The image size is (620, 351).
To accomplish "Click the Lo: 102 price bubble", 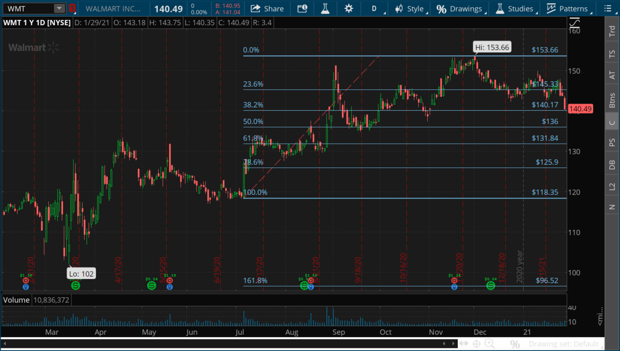I will [82, 273].
